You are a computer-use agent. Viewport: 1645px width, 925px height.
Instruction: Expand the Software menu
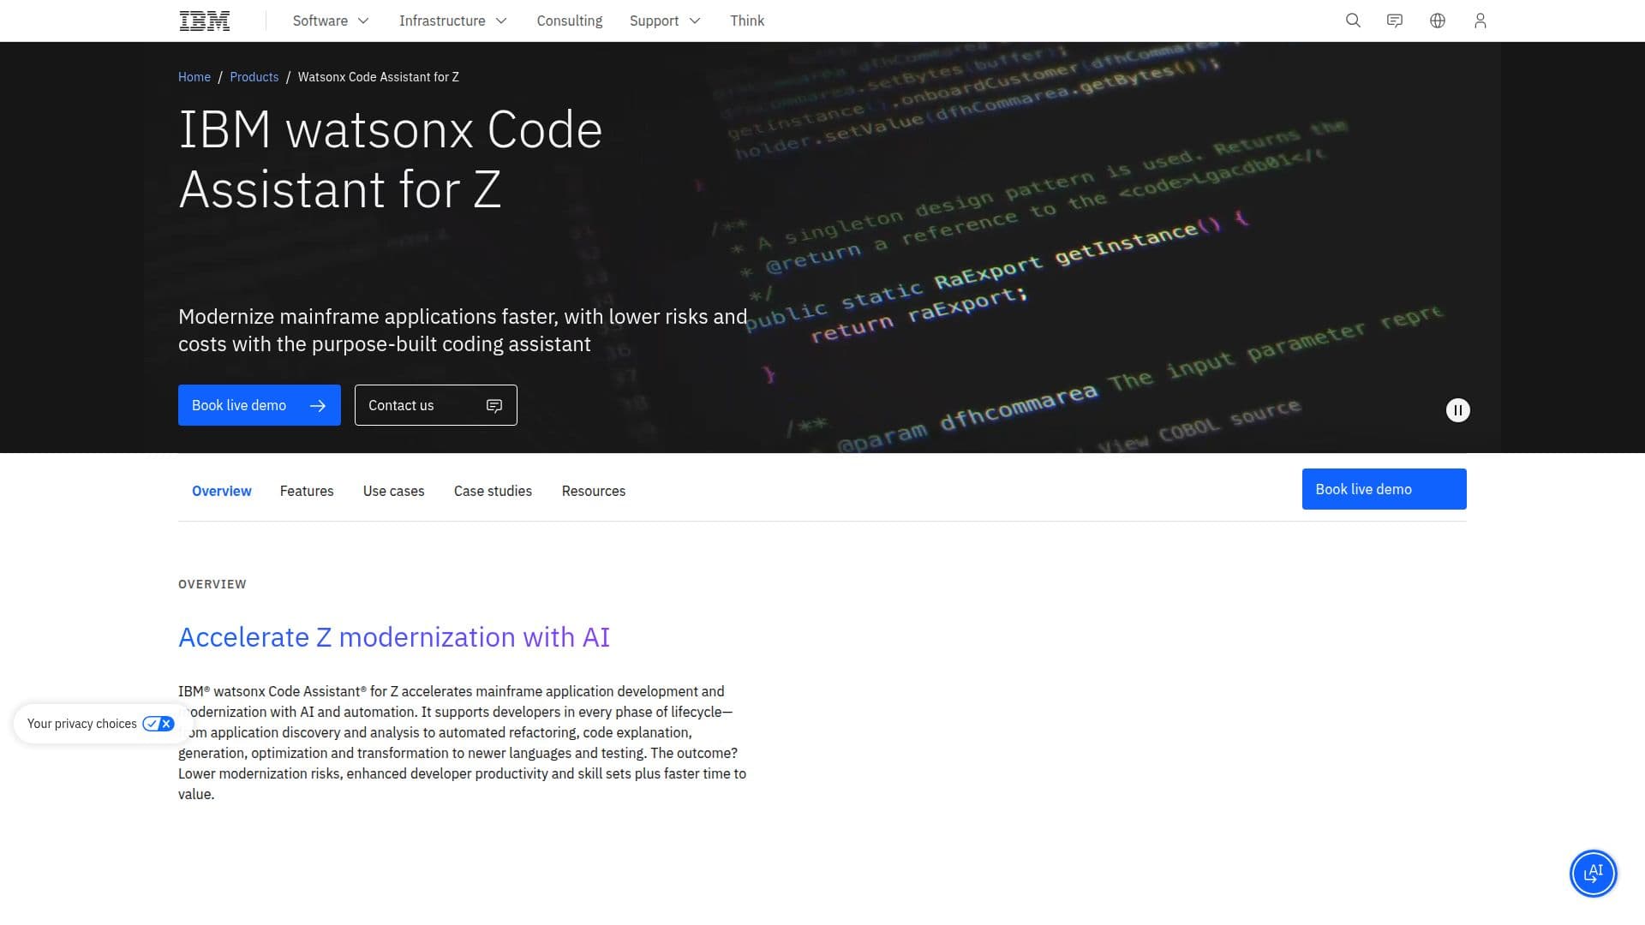[x=331, y=21]
